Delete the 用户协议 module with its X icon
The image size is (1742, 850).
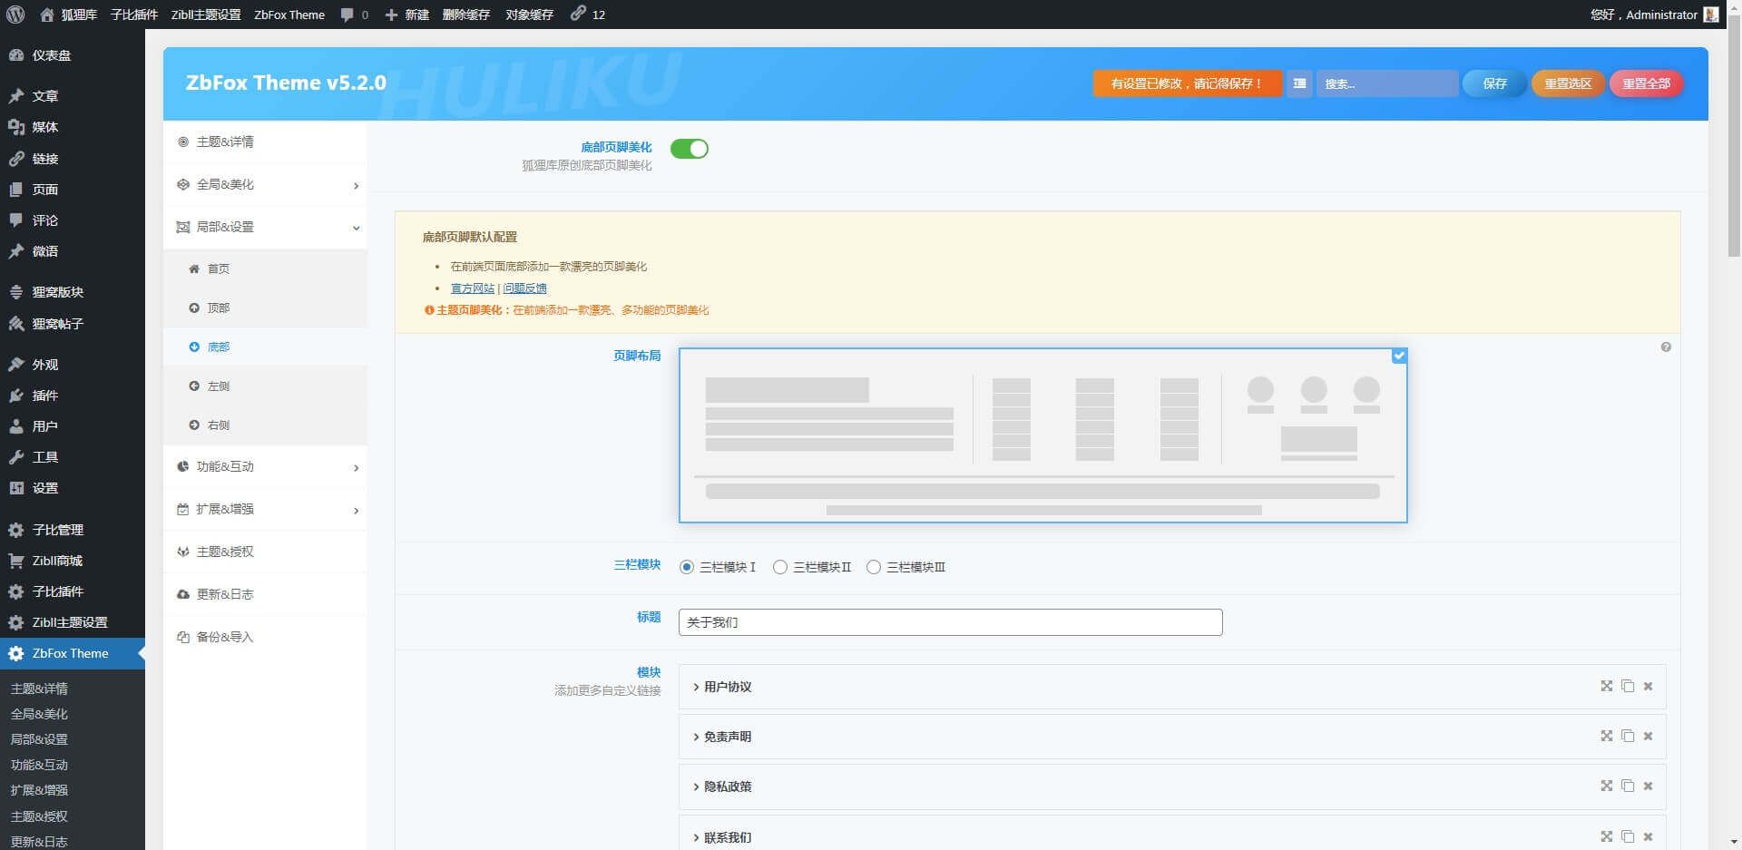[1648, 687]
